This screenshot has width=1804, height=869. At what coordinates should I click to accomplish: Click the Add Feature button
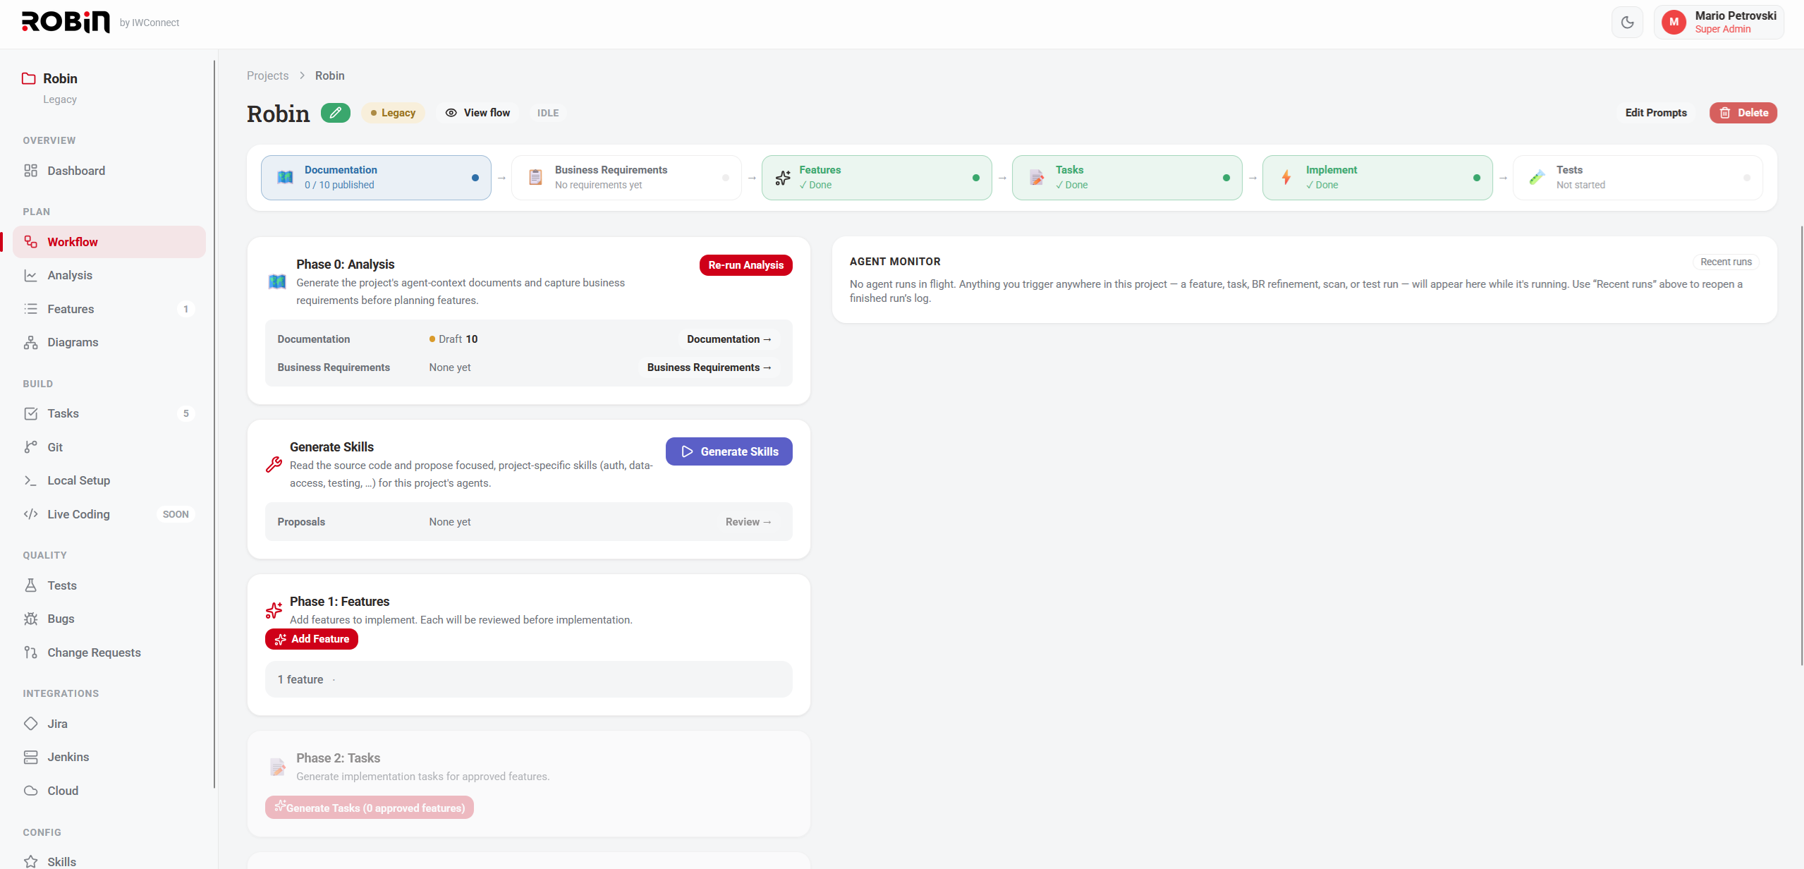[x=312, y=639]
